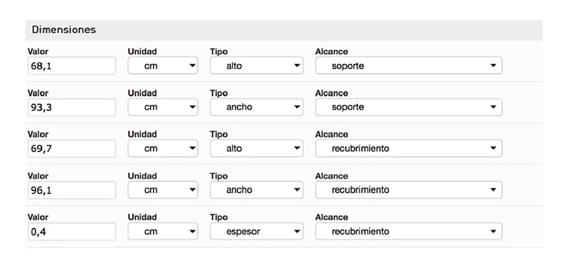This screenshot has height=270, width=571.
Task: Click the Valor field containing 93,3
Action: tap(72, 107)
